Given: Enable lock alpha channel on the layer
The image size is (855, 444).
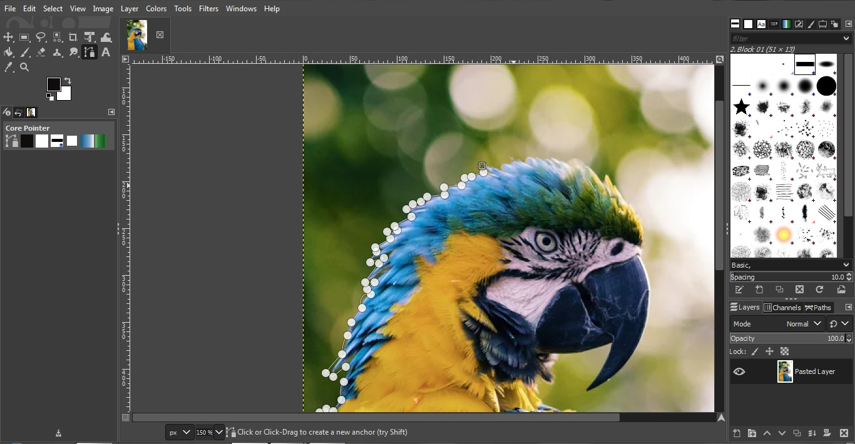Looking at the screenshot, I should coord(785,351).
